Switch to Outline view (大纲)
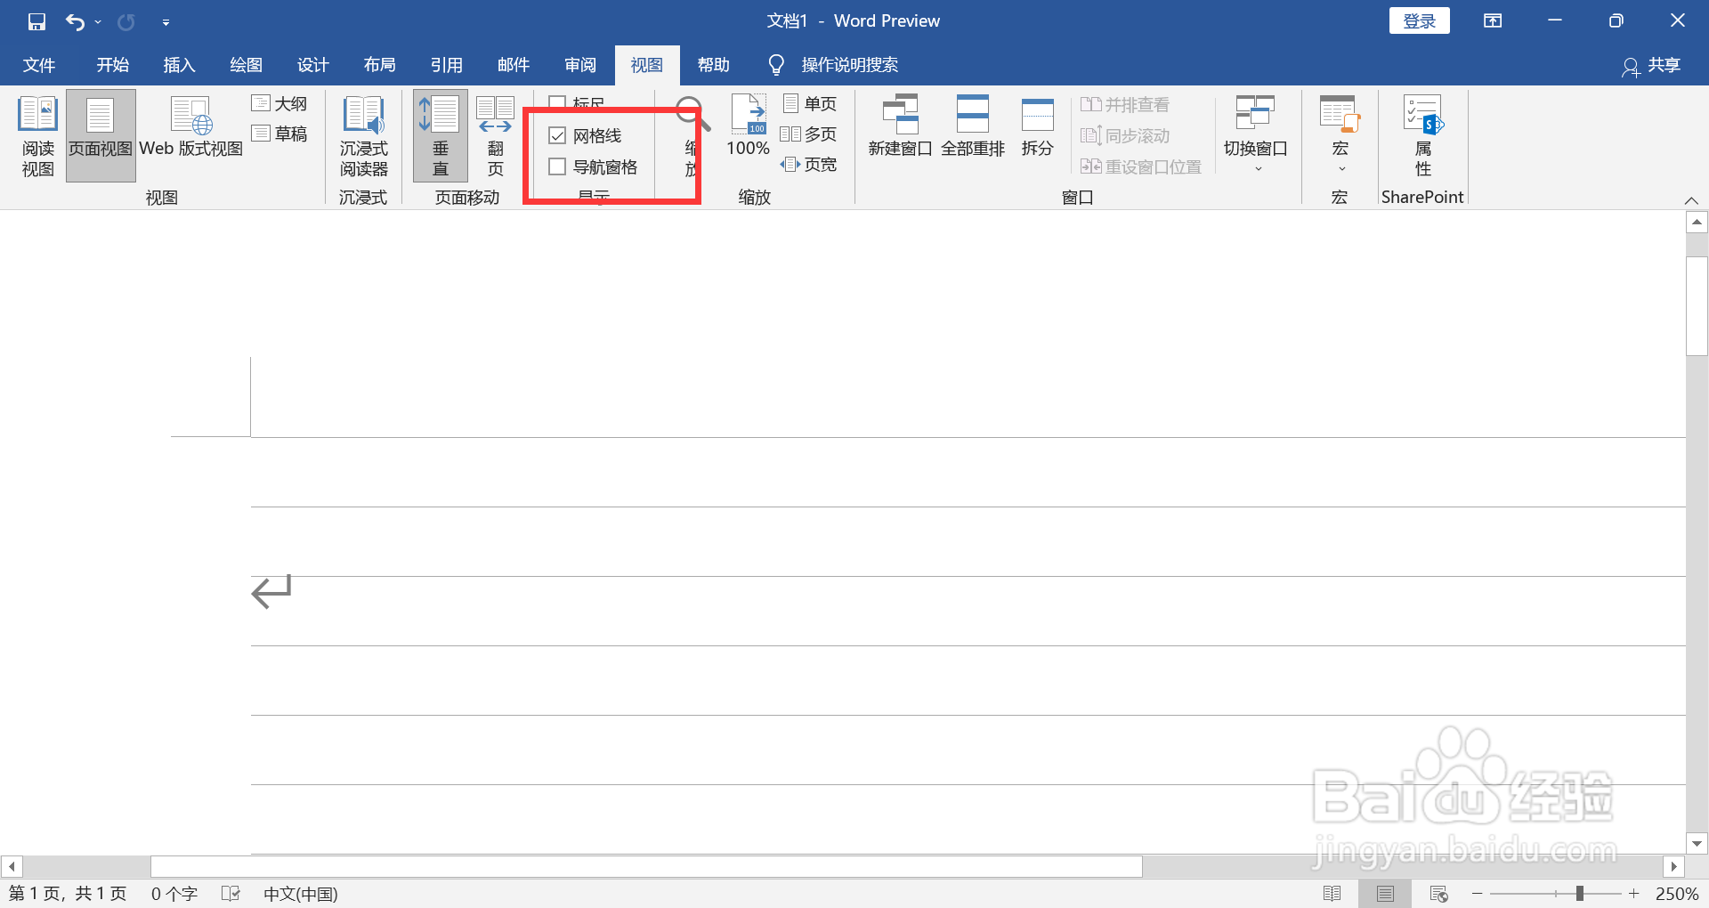 tap(279, 104)
